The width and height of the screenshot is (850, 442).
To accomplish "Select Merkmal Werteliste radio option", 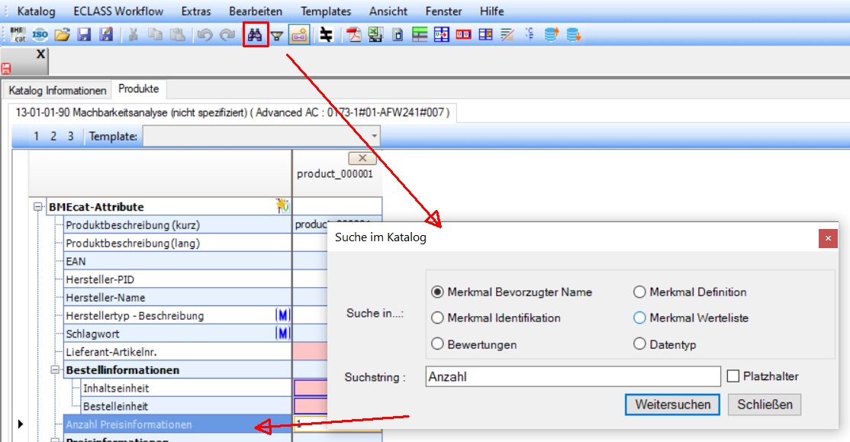I will click(x=640, y=318).
